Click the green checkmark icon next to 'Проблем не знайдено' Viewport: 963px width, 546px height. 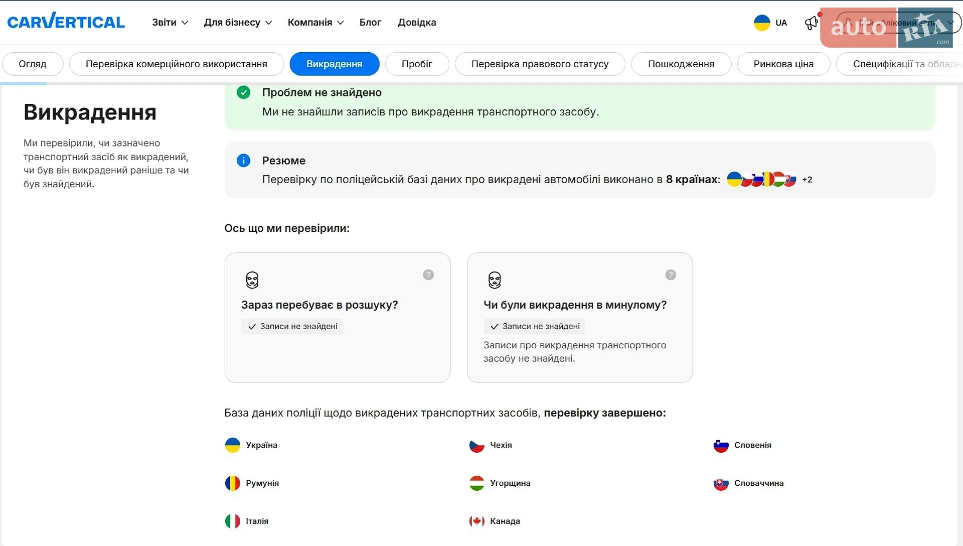coord(243,92)
